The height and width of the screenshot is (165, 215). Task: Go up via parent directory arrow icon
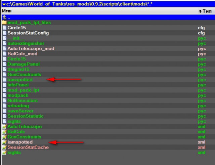4,17
